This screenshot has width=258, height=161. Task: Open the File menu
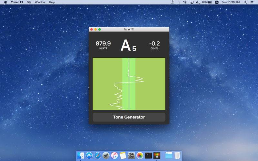pos(29,2)
